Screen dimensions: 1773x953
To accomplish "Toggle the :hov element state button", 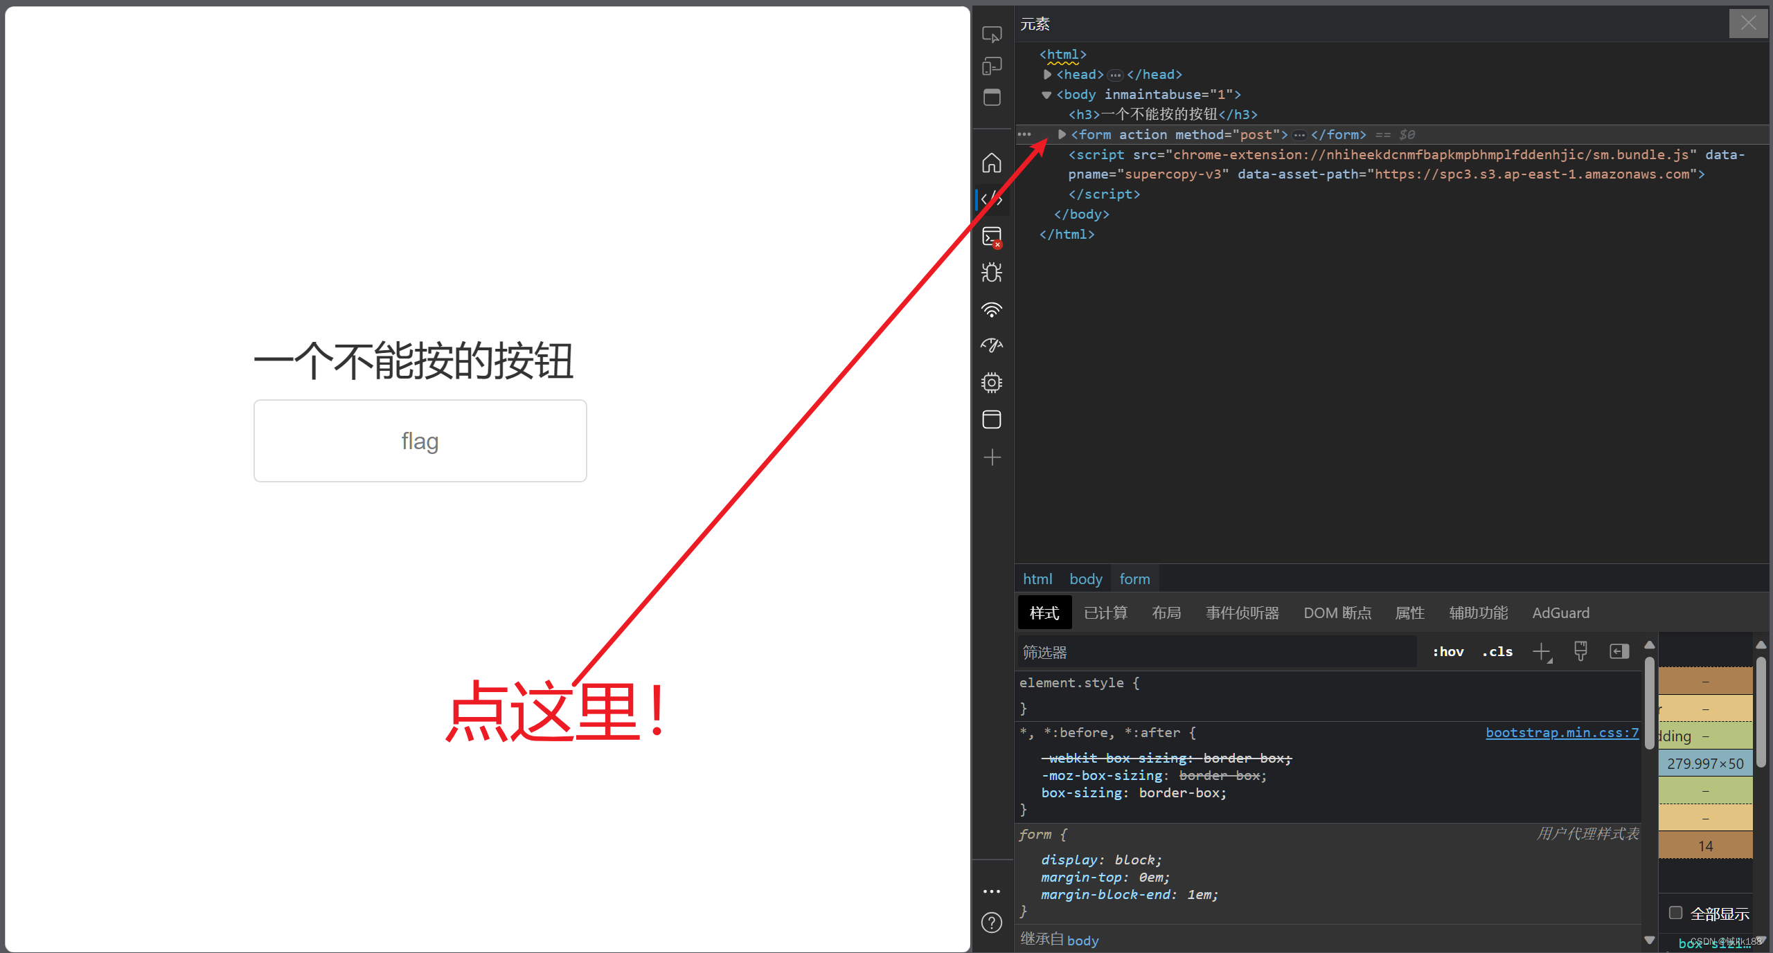I will pos(1448,652).
